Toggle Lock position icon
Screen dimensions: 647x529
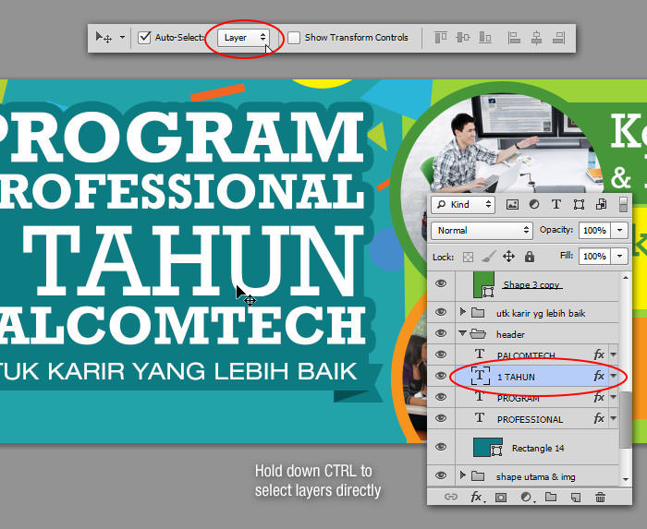(x=508, y=257)
